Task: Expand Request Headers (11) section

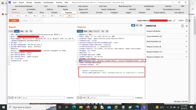Action: point(167,52)
